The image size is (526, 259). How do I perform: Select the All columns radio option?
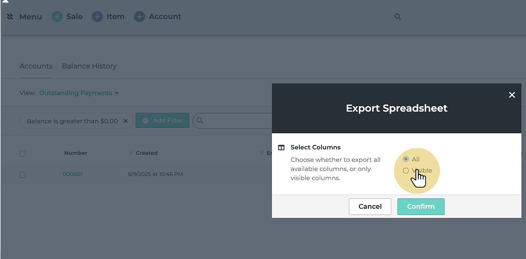click(406, 159)
